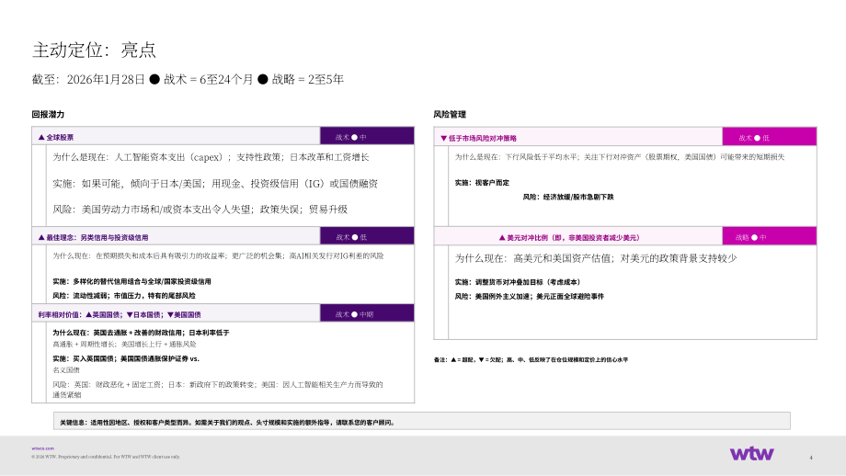The width and height of the screenshot is (846, 476).
Task: Click the 风险管理 section heading
Action: coord(450,114)
